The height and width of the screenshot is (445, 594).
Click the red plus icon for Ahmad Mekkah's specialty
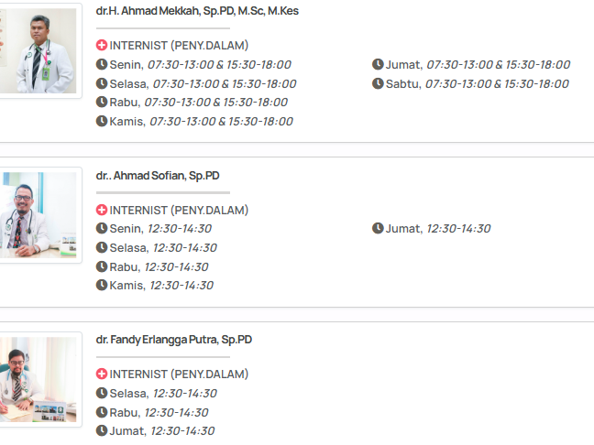[102, 45]
